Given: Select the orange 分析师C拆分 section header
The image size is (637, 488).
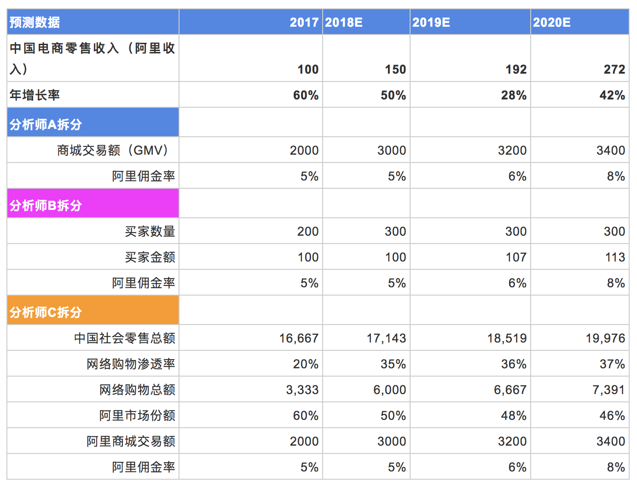Looking at the screenshot, I should pos(93,310).
